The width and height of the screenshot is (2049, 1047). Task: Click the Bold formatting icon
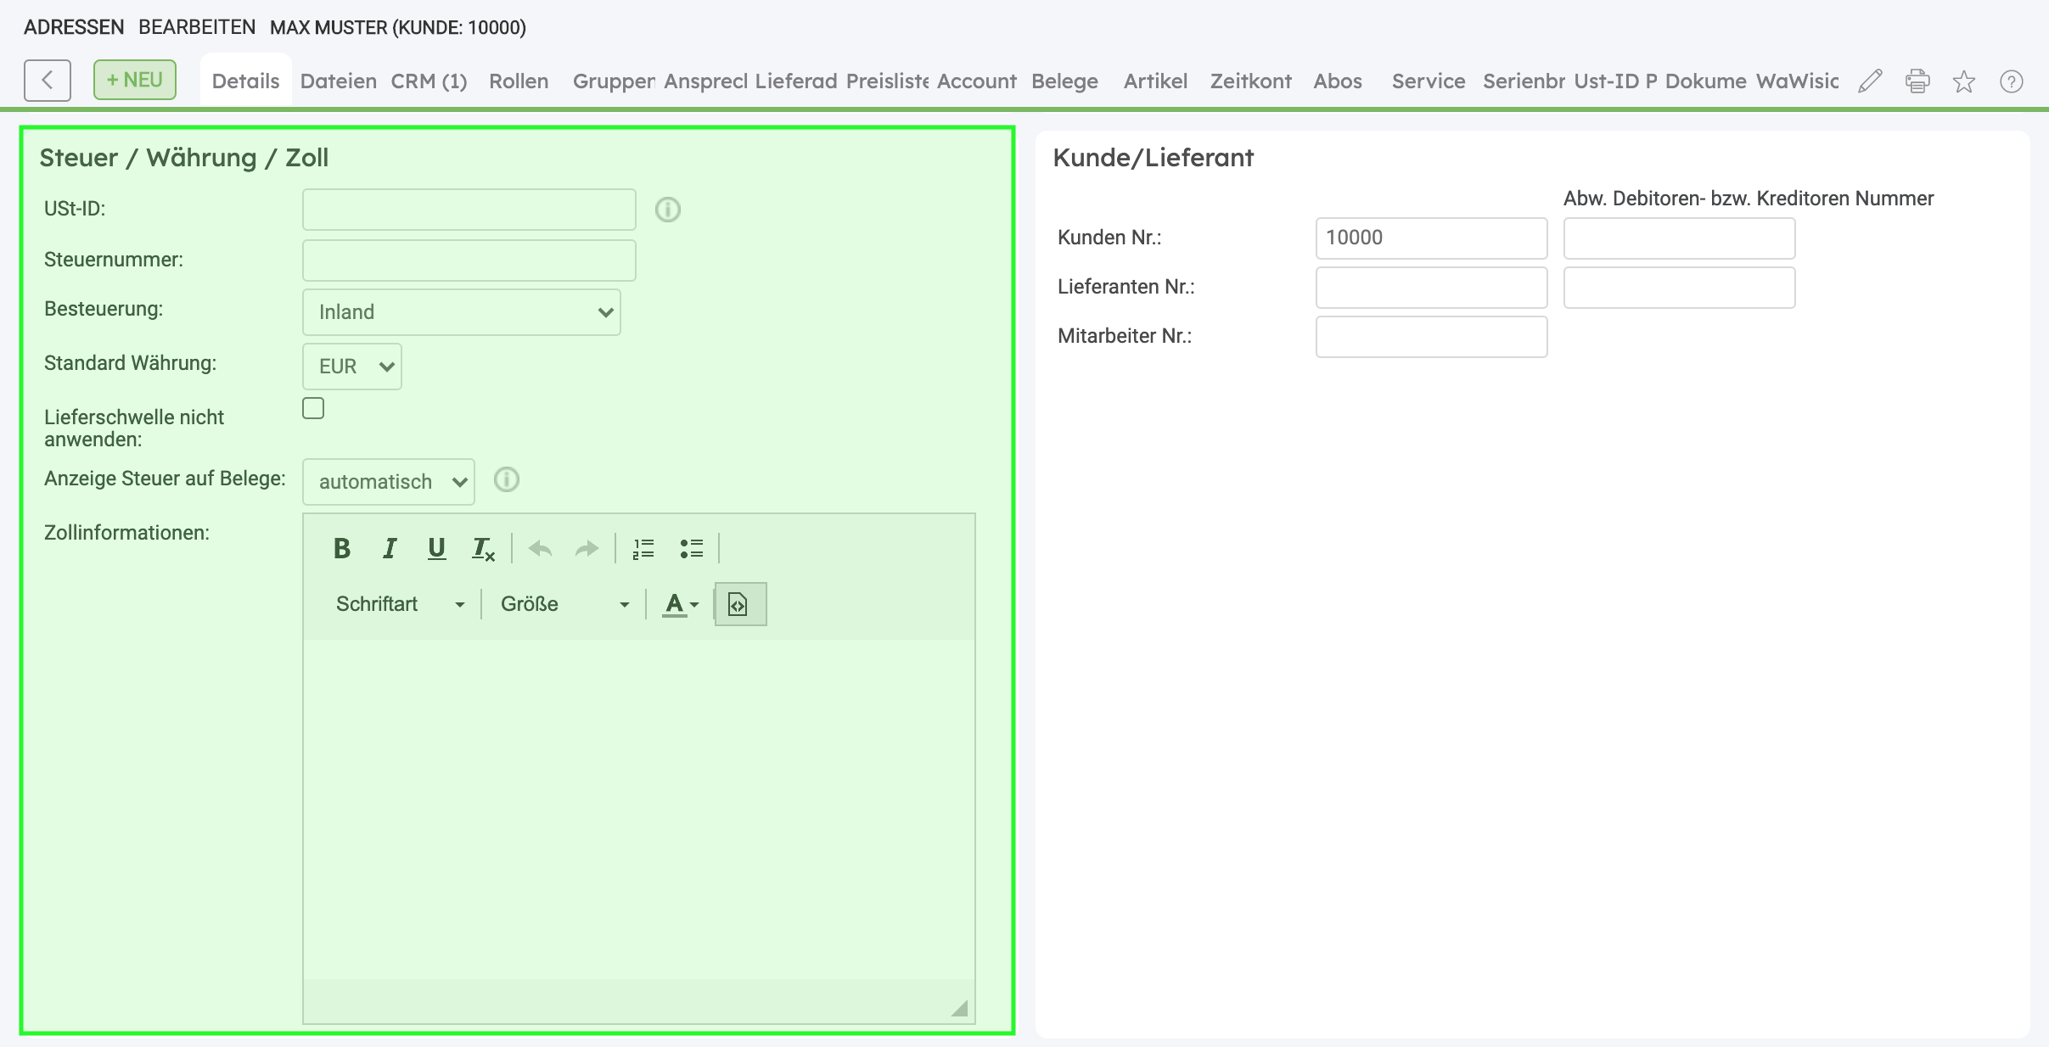[x=342, y=549]
